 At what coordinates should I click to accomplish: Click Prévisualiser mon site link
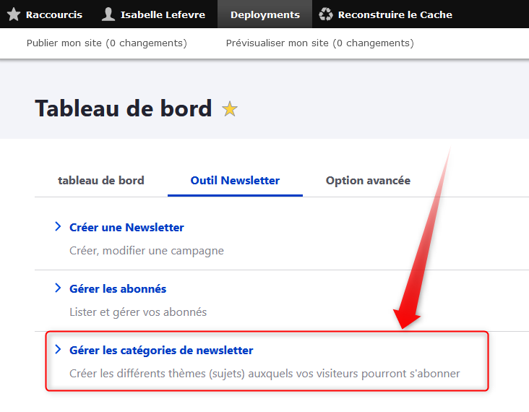319,43
